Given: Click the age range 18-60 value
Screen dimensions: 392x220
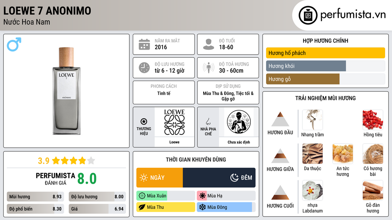Looking at the screenshot, I should (226, 47).
